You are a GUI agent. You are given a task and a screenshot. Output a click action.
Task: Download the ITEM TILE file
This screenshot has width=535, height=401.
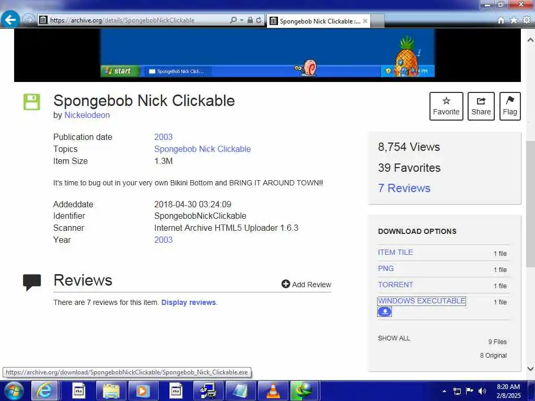tap(396, 252)
